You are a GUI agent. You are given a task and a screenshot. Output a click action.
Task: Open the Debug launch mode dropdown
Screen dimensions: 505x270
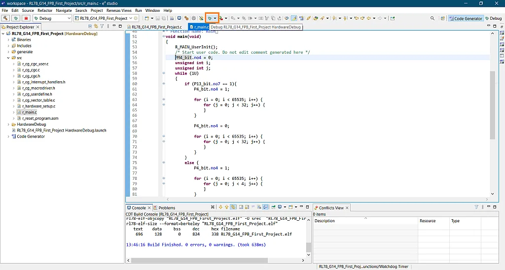click(x=69, y=18)
